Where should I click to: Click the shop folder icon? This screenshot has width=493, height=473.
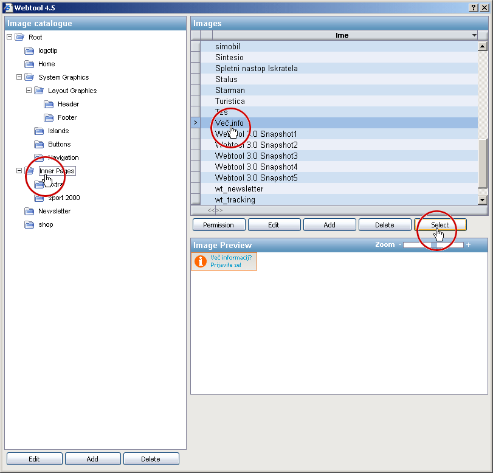[x=29, y=224]
